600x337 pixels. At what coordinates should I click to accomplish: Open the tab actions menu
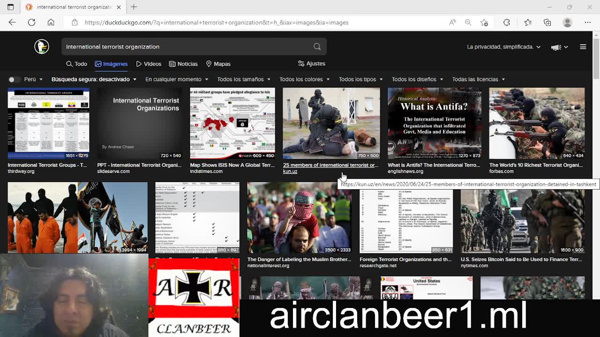coord(10,7)
